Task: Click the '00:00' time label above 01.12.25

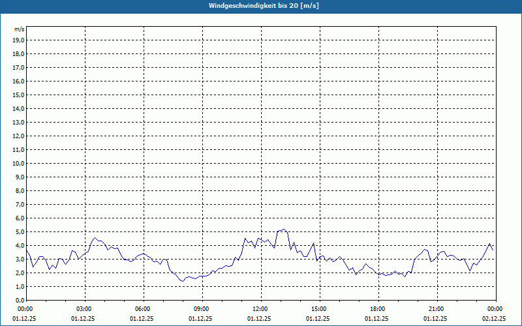Action: 26,309
